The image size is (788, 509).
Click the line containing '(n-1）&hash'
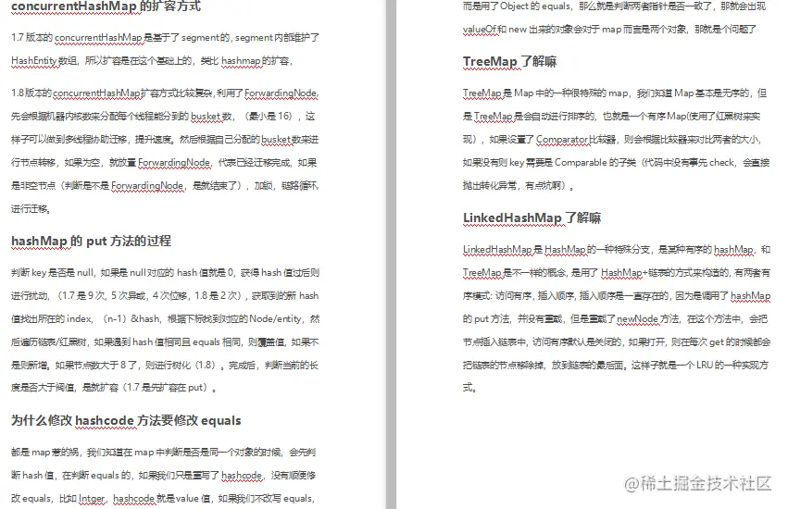pos(165,319)
